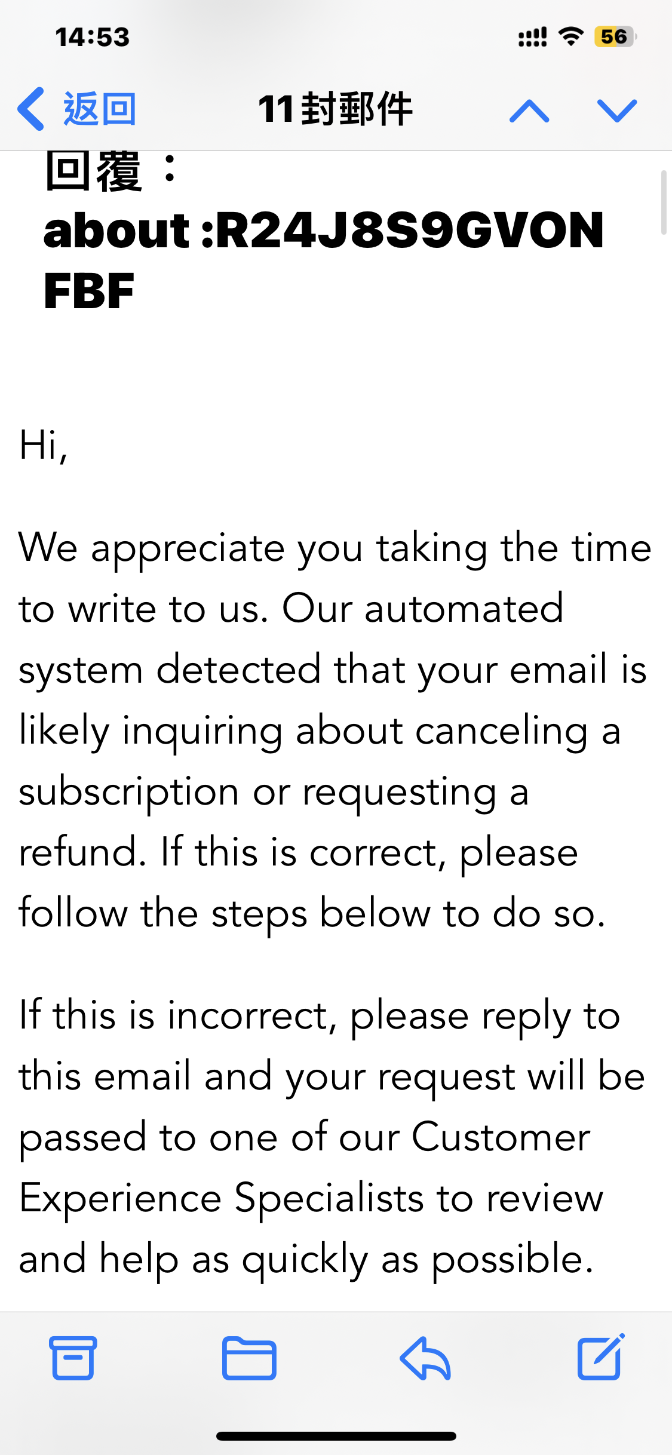Tap the 回覆： subject prefix
Image resolution: width=672 pixels, height=1455 pixels.
pyautogui.click(x=111, y=172)
